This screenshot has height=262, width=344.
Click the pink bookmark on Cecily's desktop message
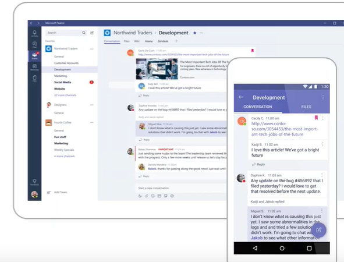point(252,51)
